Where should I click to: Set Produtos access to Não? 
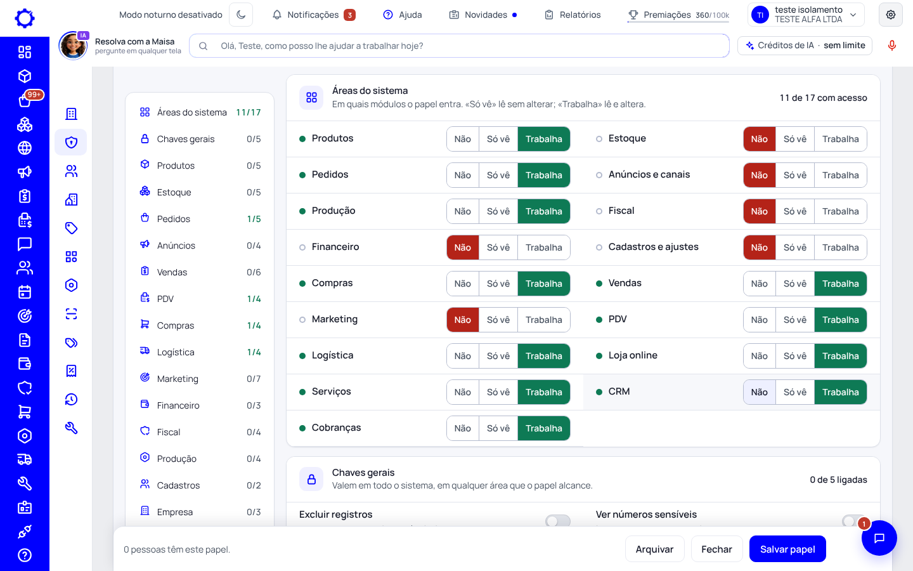click(463, 139)
